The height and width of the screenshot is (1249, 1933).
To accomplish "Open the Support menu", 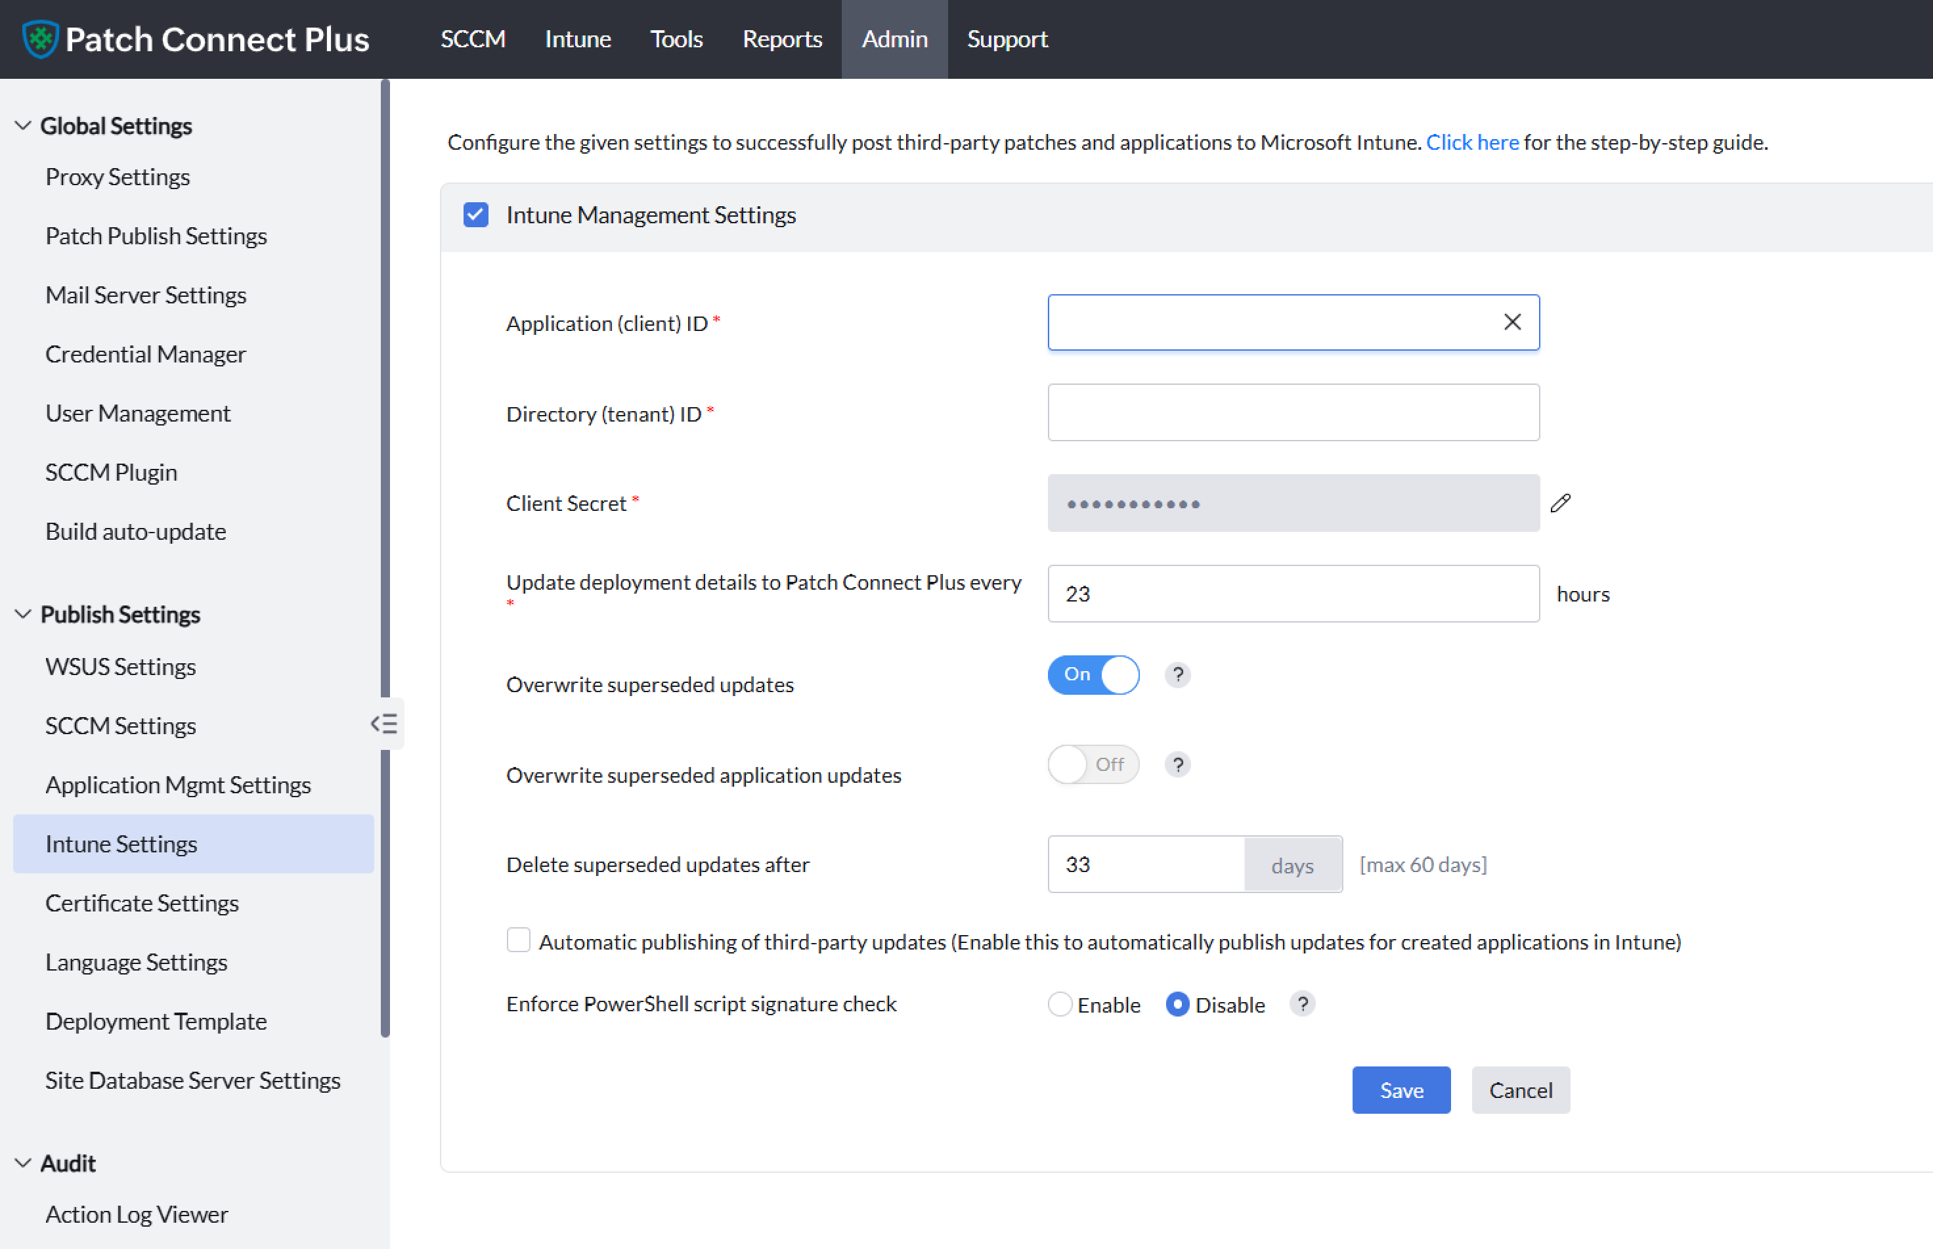I will click(x=1007, y=39).
